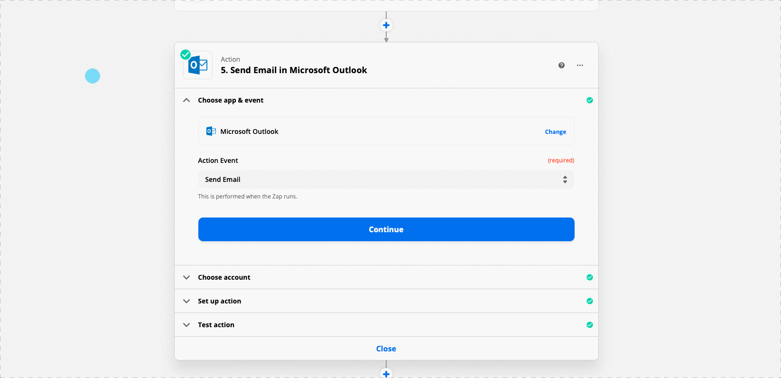Open the Action Event Send Email dropdown

tap(386, 180)
